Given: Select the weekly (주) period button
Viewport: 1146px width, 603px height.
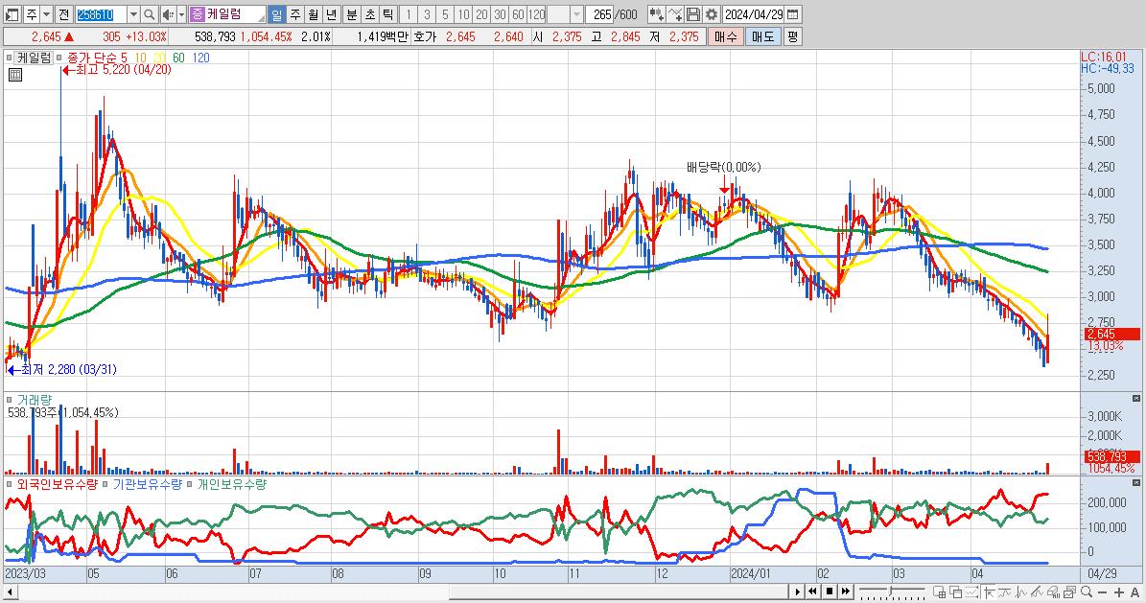Looking at the screenshot, I should pos(294,13).
